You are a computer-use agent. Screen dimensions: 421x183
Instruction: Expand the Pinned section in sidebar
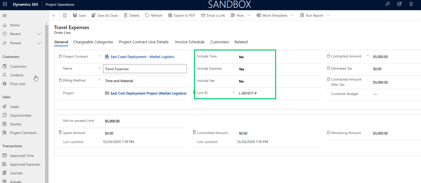[39, 43]
